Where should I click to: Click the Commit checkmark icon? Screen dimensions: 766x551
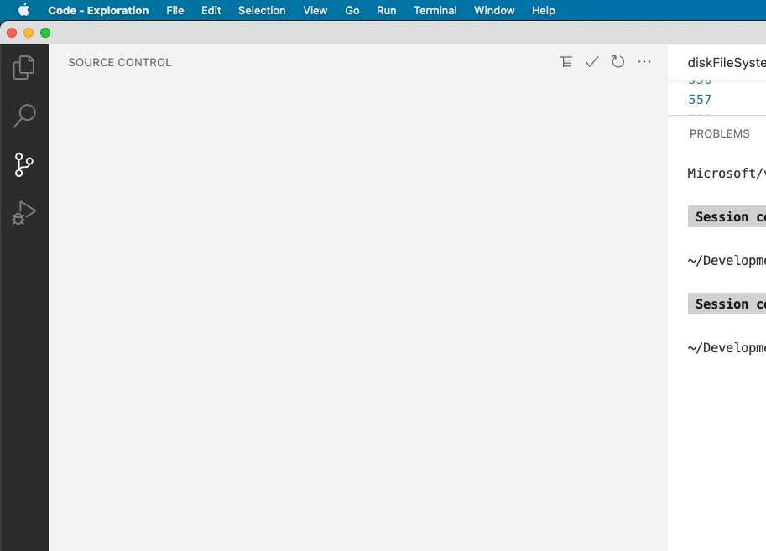click(x=592, y=62)
